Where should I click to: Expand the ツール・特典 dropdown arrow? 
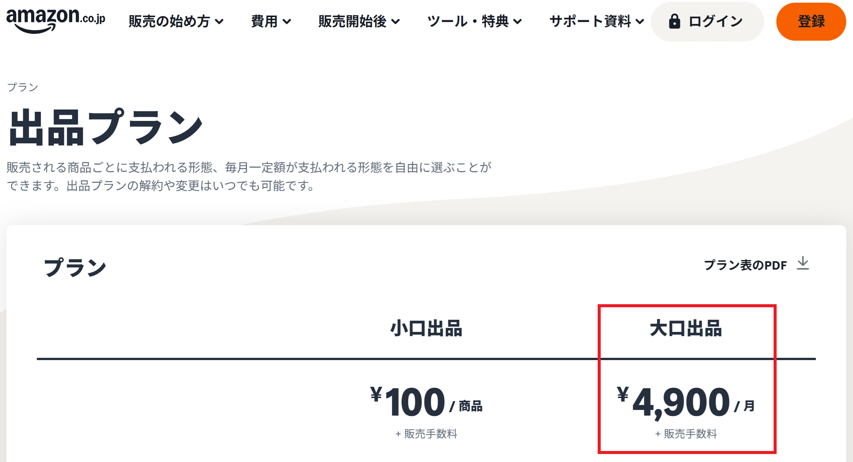(517, 22)
